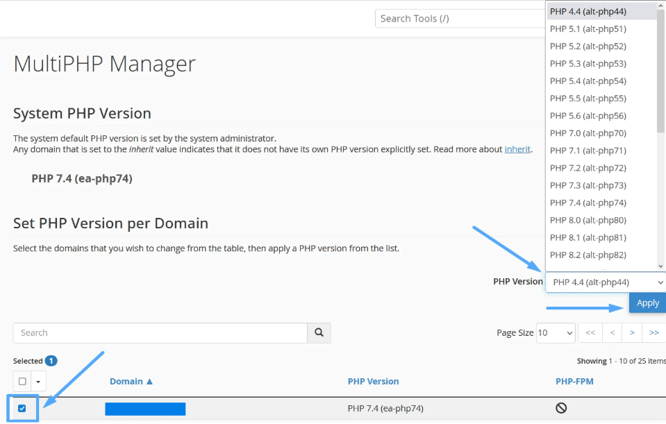Open the PHP Version combo box
The height and width of the screenshot is (424, 666).
coord(605,282)
